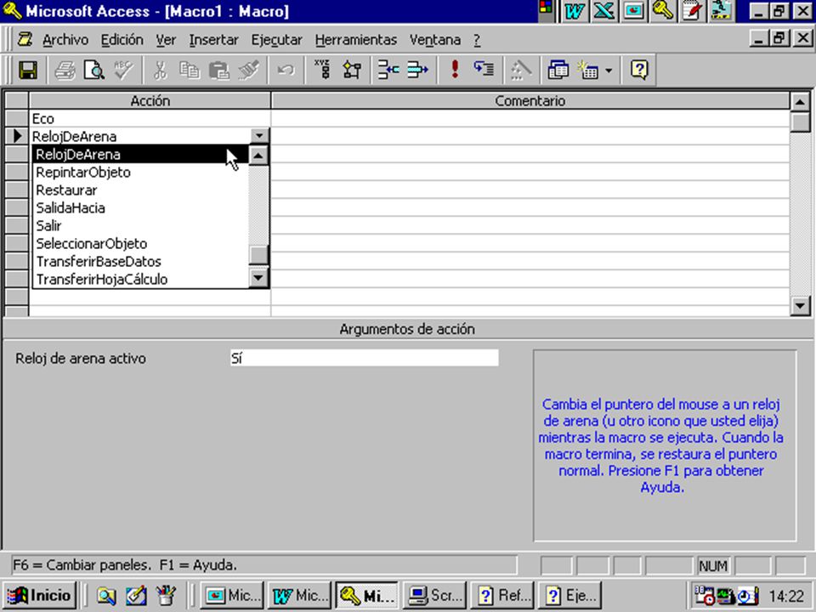Switch to the "Ref..." help taskbar button
Screen dimensions: 816x612
(x=502, y=595)
